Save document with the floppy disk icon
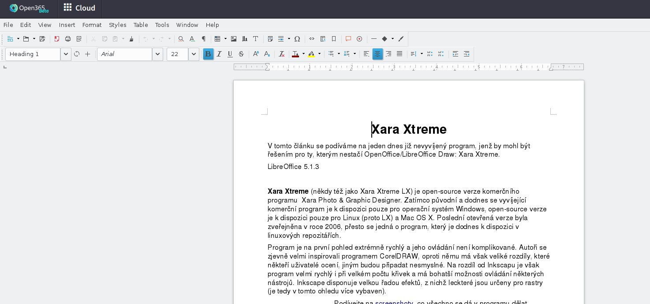The height and width of the screenshot is (304, 650). (x=42, y=39)
